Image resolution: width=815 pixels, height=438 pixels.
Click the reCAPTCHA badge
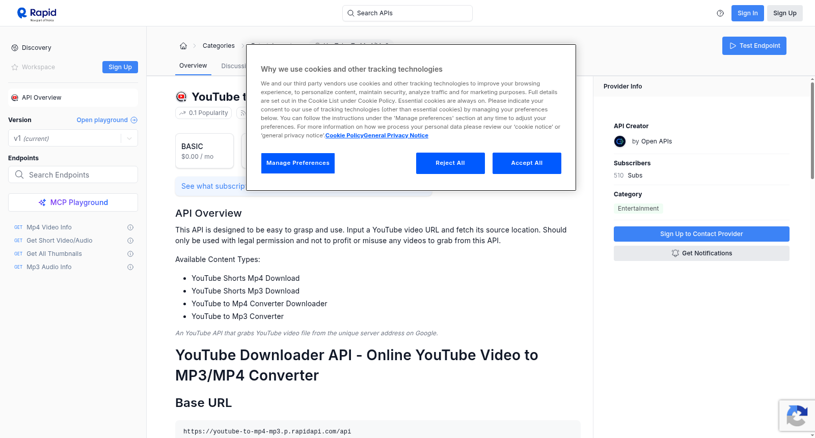[x=797, y=416]
